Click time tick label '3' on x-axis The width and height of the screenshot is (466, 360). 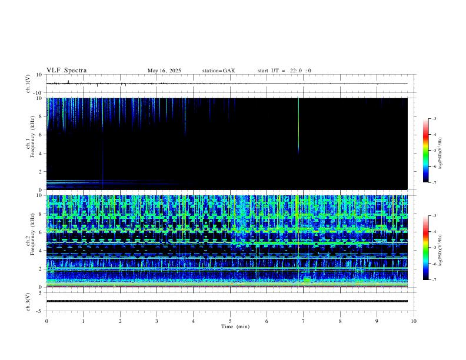click(157, 321)
